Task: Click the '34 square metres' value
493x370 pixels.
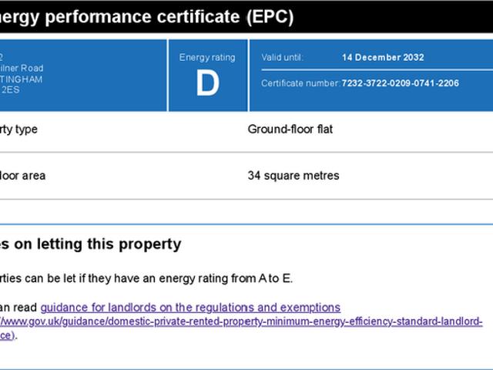Action: [293, 176]
